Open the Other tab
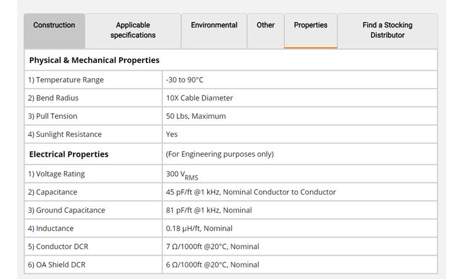 pos(265,26)
